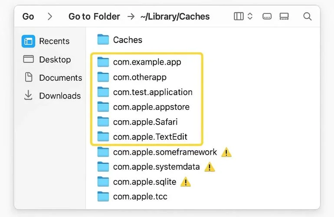This screenshot has height=217, width=334.
Task: Click the search magnifier icon
Action: pyautogui.click(x=307, y=16)
